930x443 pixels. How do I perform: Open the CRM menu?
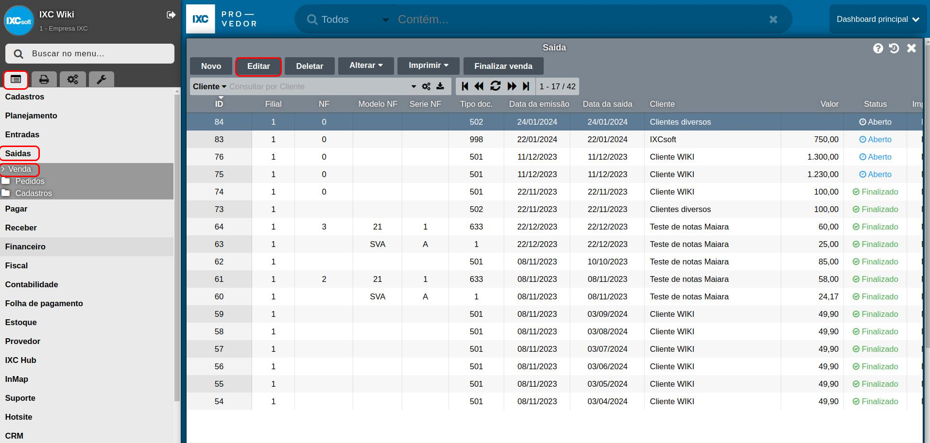tap(14, 436)
